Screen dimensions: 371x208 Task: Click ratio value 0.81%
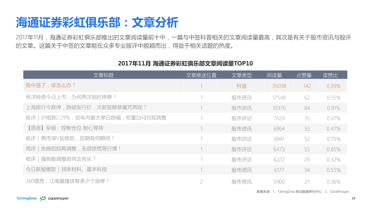(x=333, y=108)
